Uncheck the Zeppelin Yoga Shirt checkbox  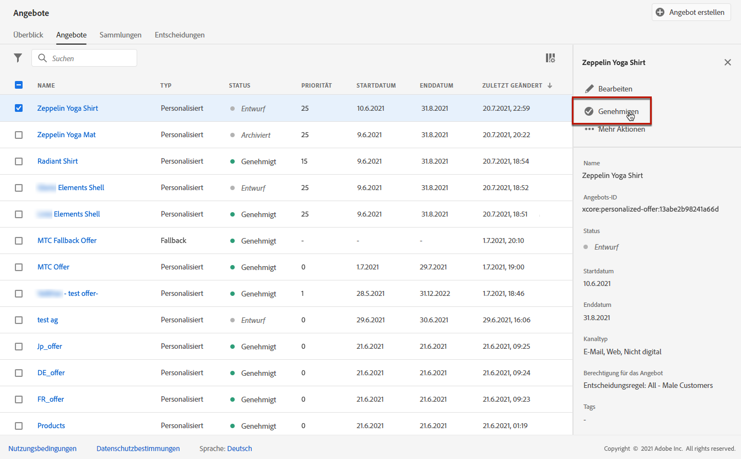tap(19, 108)
